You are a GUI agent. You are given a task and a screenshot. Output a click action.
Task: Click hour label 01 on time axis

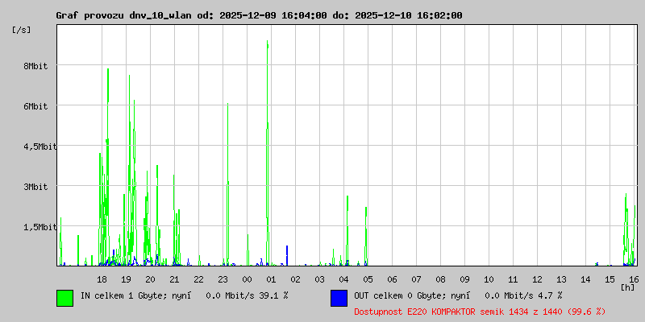(x=271, y=279)
